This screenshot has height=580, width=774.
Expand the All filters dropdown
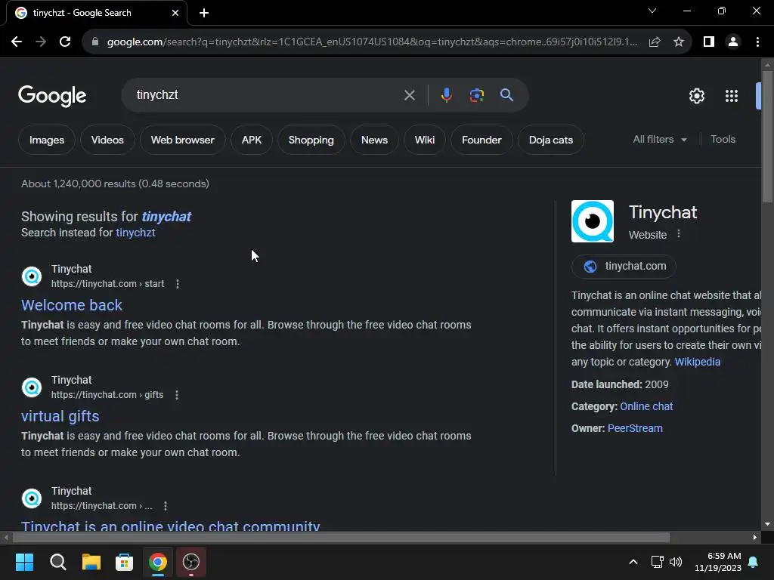[x=659, y=140]
